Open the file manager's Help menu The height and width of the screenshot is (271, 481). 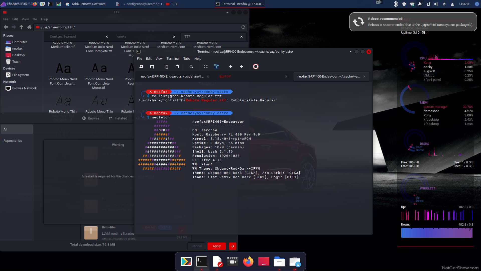44,19
